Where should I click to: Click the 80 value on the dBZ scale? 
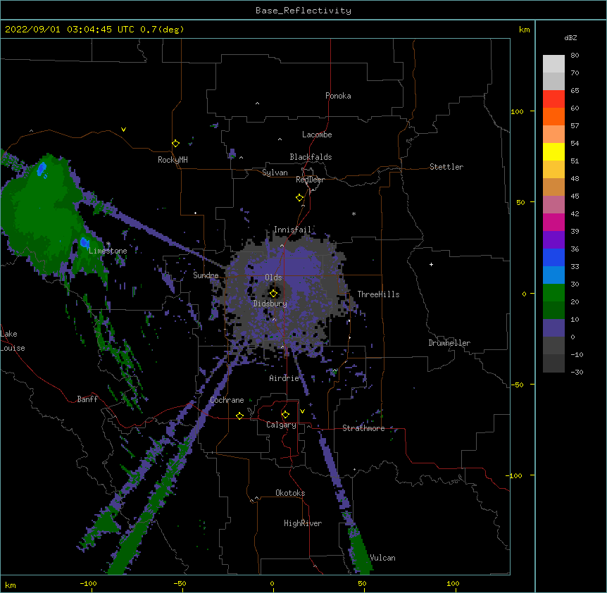pyautogui.click(x=575, y=56)
